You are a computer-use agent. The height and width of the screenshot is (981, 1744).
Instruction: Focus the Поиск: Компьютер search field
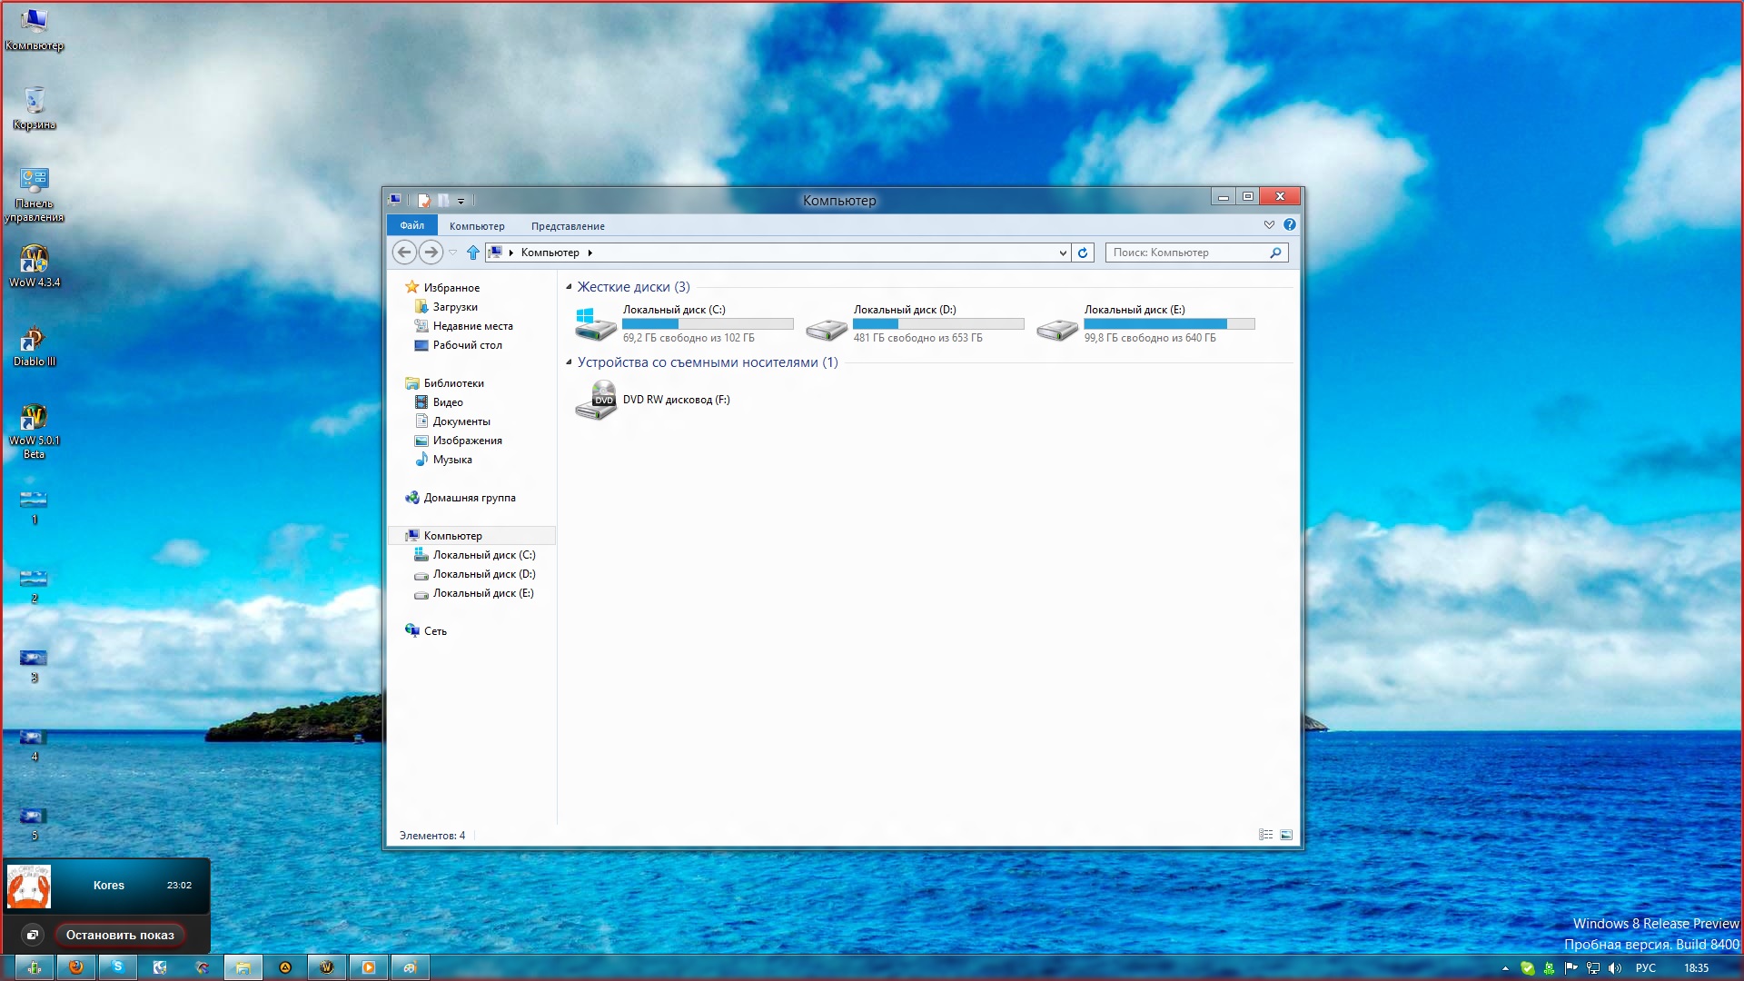coord(1196,253)
